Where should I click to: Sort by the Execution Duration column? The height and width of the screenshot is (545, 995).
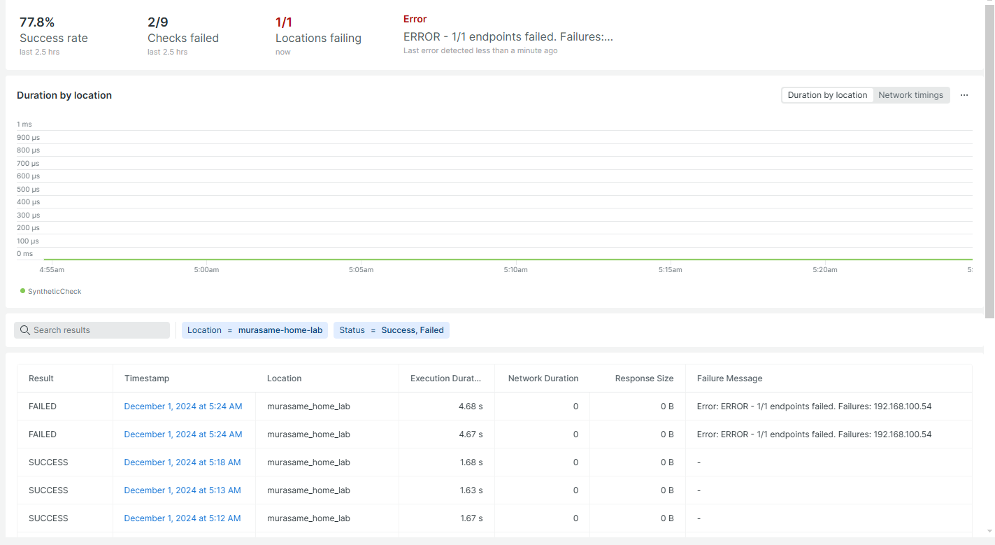(446, 378)
